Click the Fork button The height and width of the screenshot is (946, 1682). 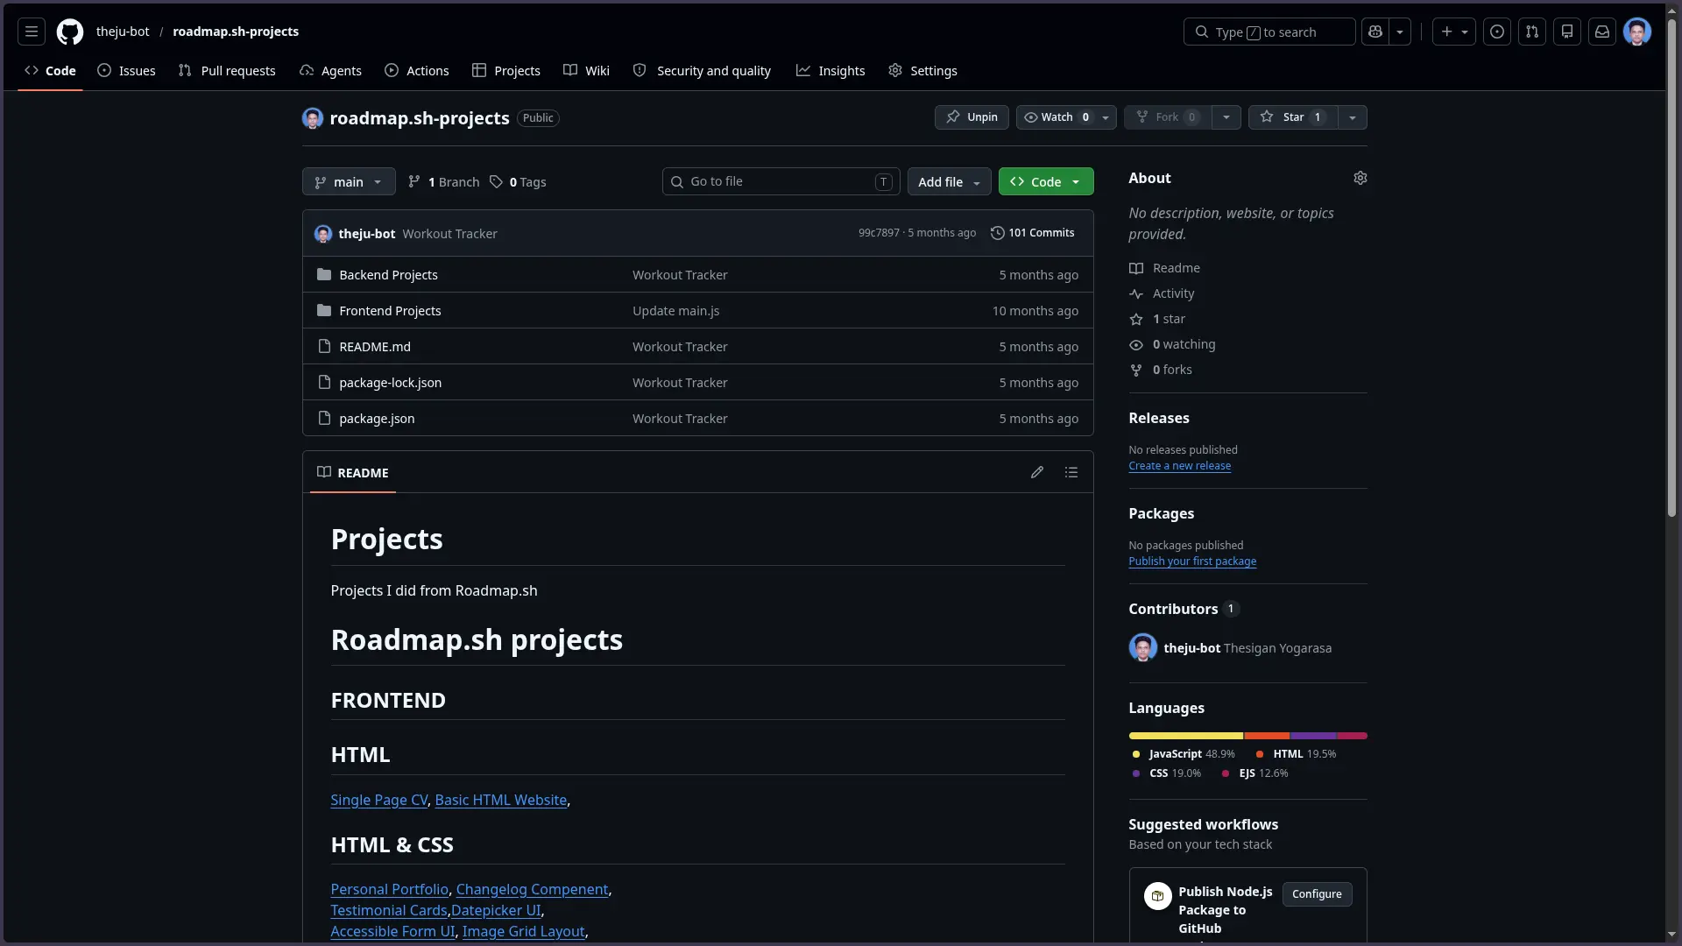tap(1168, 117)
